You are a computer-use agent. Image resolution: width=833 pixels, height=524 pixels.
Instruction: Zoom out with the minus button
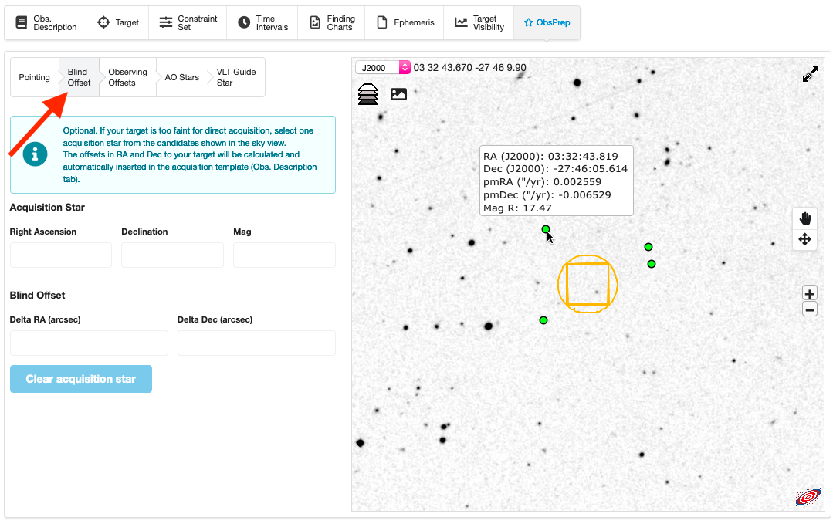[x=809, y=309]
